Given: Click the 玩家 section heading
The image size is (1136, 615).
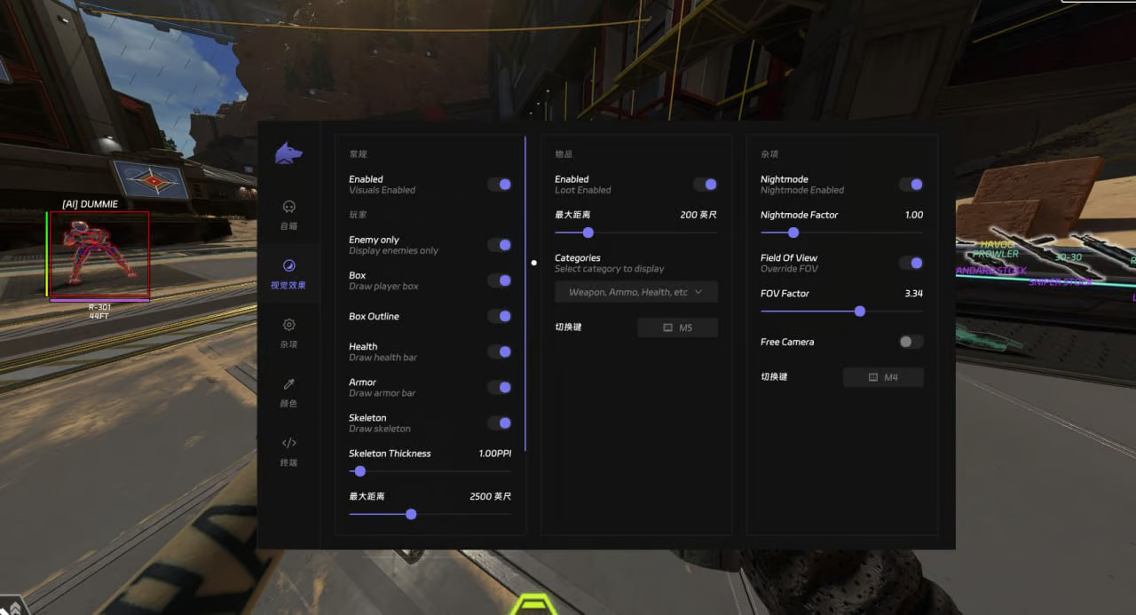Looking at the screenshot, I should (x=358, y=215).
